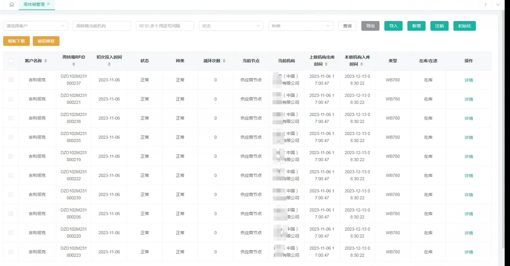510x266 pixels.
Task: Sort by 客户名称 column arrows
Action: [45, 61]
